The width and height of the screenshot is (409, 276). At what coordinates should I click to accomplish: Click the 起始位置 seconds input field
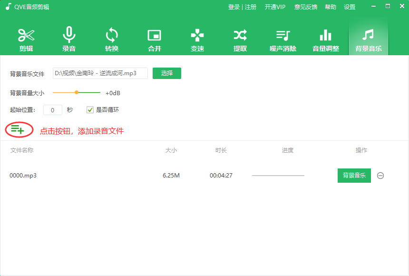(x=53, y=110)
